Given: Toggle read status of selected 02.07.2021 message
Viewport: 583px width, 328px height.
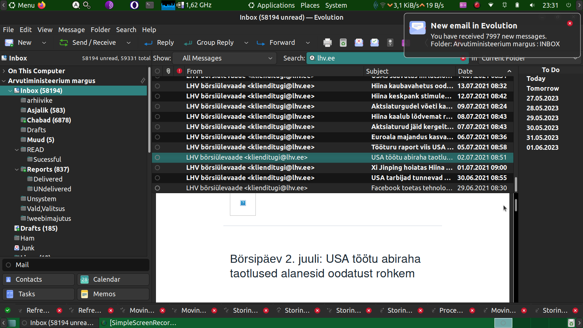Looking at the screenshot, I should click(x=157, y=157).
